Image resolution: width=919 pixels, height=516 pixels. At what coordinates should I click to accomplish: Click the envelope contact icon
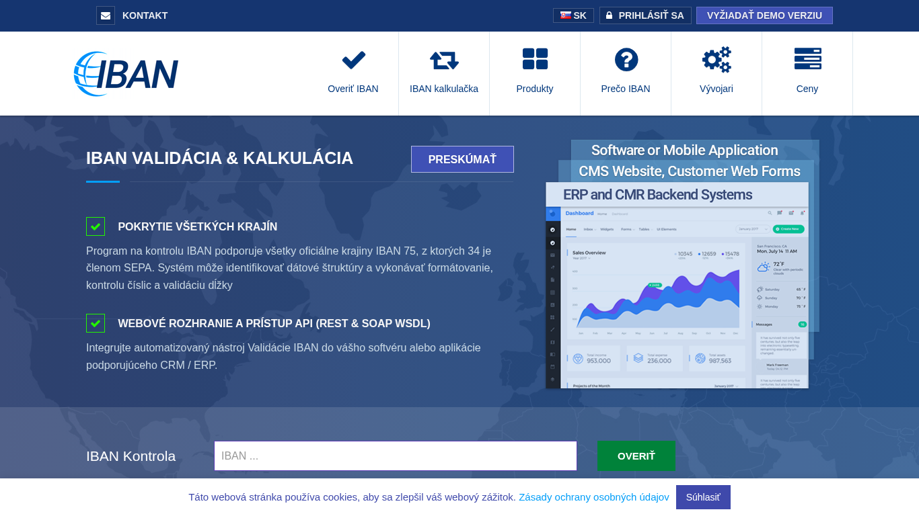pos(106,15)
